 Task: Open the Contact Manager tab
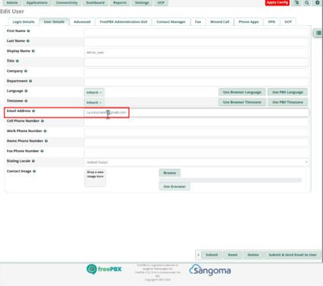coord(171,22)
